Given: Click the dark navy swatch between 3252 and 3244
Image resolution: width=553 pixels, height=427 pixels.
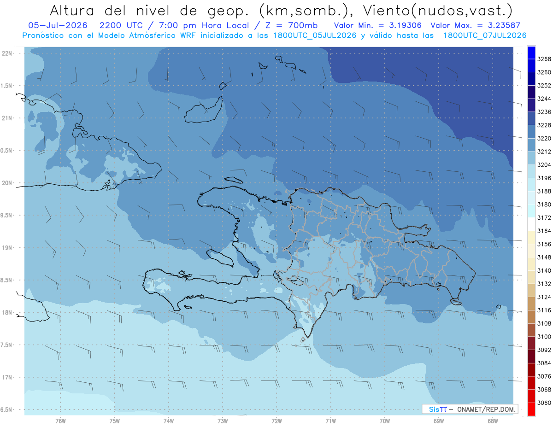Looking at the screenshot, I should (x=531, y=92).
